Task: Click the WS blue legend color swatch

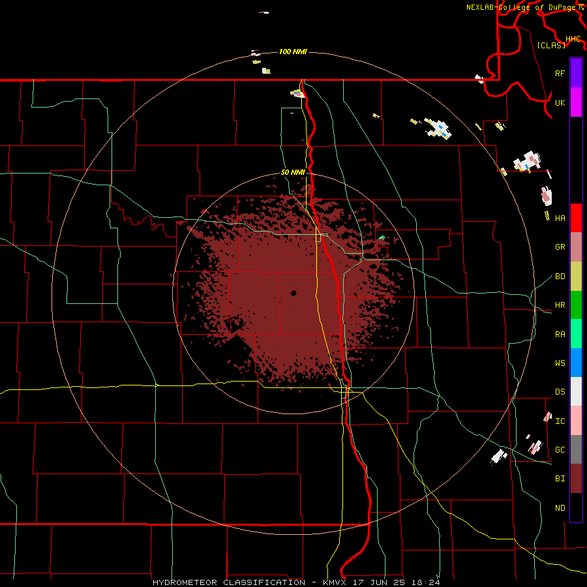Action: click(x=576, y=363)
